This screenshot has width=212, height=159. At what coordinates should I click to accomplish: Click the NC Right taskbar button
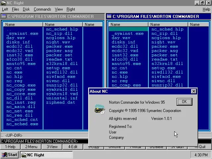click(46, 155)
